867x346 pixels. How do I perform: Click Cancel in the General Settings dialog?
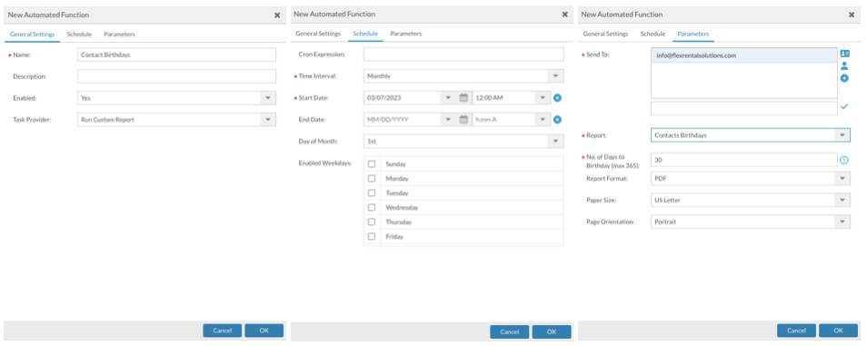[223, 331]
